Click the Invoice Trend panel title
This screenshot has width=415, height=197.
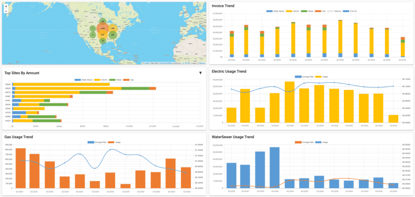[223, 6]
